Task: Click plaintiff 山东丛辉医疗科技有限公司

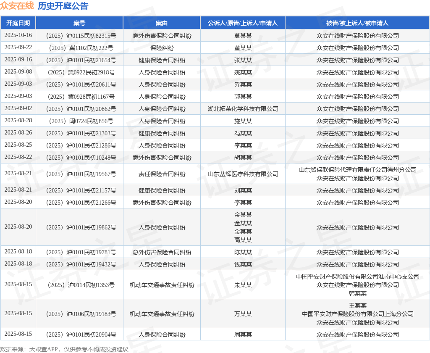Action: [243, 174]
